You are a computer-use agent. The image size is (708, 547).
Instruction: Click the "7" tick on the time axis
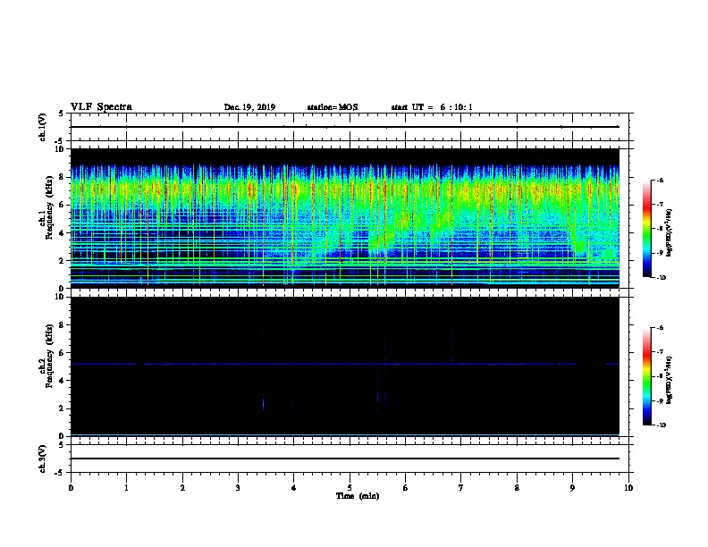[x=461, y=487]
